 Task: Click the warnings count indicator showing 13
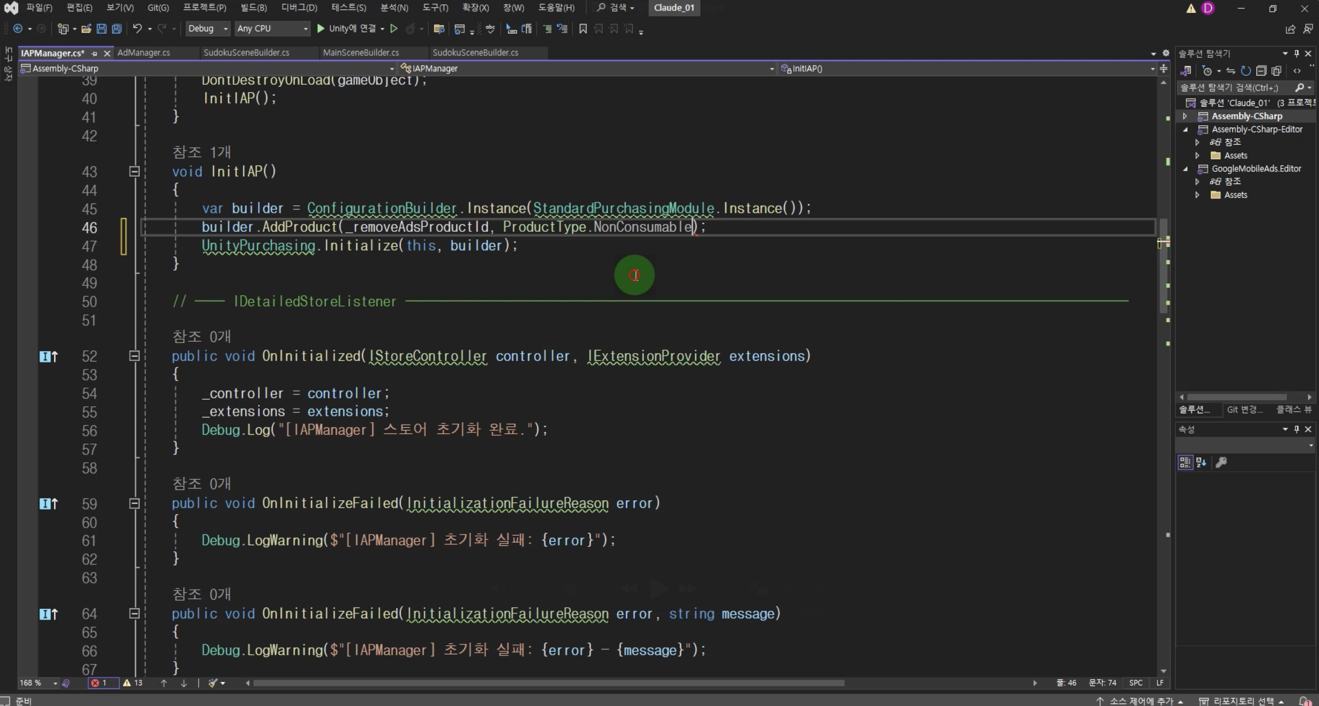[x=133, y=683]
